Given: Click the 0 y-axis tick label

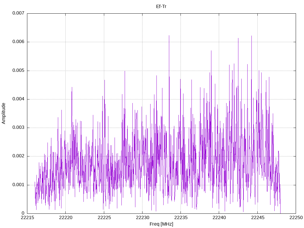Looking at the screenshot, I should coord(23,213).
